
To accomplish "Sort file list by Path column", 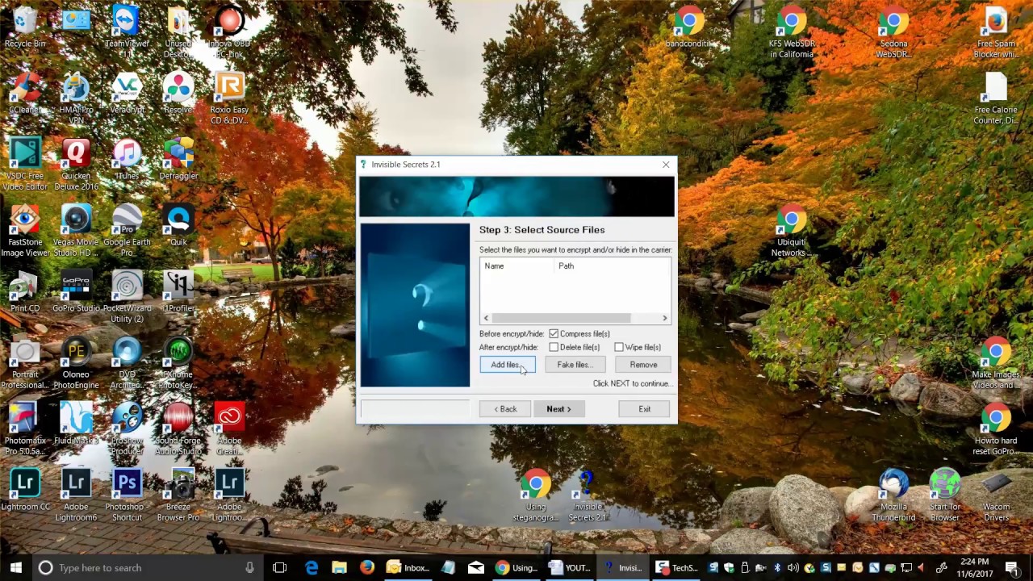I will [612, 265].
